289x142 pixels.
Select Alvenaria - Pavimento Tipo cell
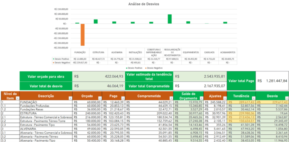[x=46, y=140]
